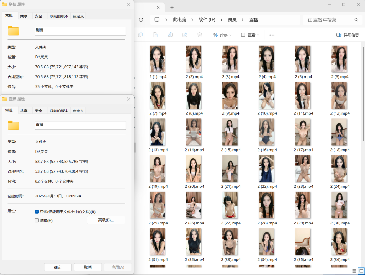365x275 pixels.
Task: Click the share icon in Explorer toolbar
Action: pos(185,35)
